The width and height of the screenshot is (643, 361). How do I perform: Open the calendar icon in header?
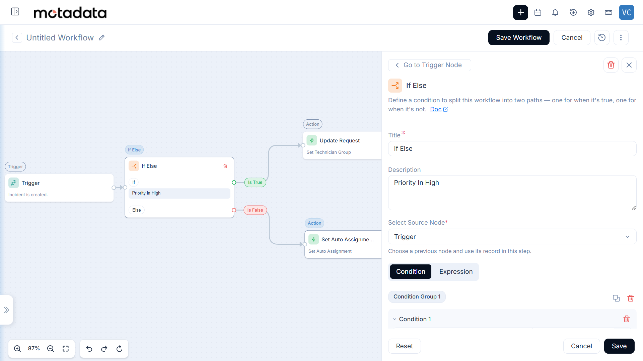click(x=538, y=12)
